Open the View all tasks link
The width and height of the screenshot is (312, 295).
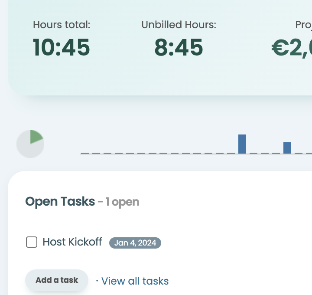point(135,281)
